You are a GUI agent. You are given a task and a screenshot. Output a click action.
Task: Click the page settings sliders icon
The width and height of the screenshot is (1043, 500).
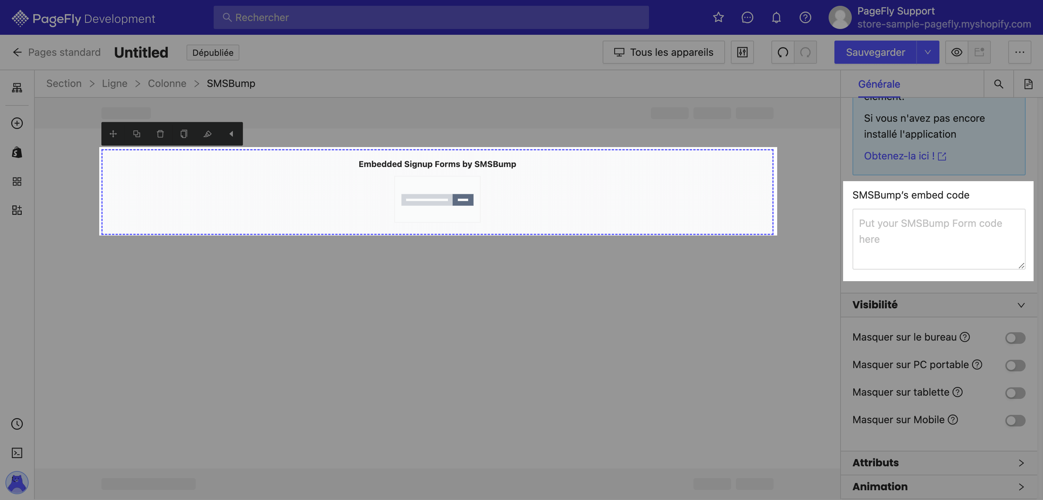point(742,52)
